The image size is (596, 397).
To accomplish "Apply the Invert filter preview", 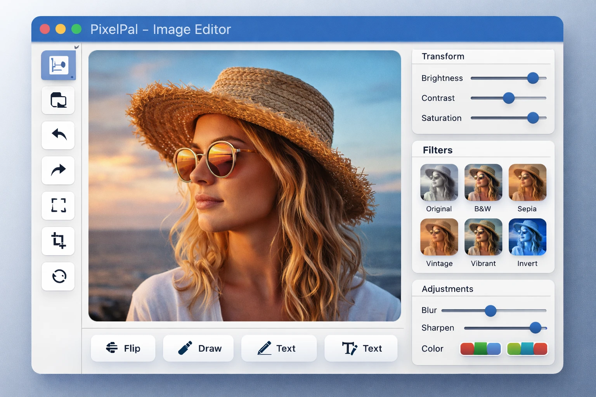I will point(527,237).
